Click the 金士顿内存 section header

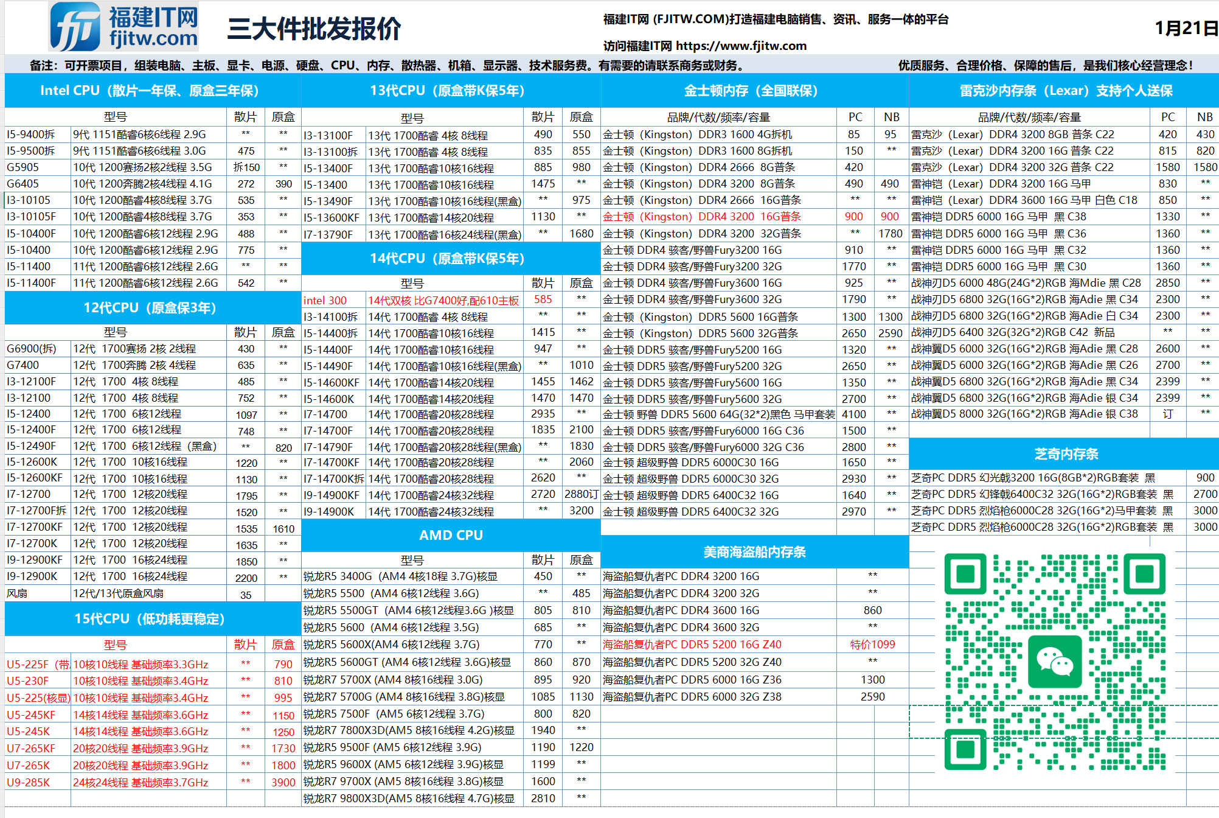[x=751, y=91]
